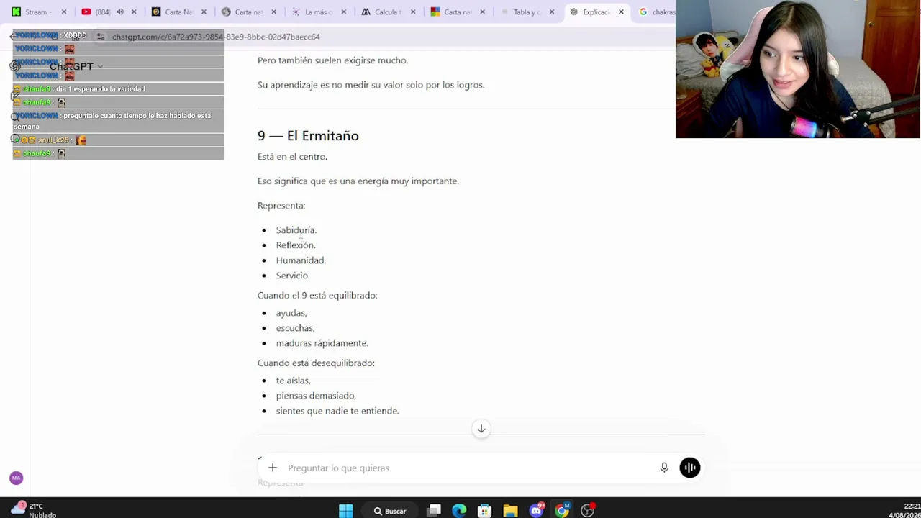This screenshot has height=518, width=921.
Task: Open the ChatGPT logo in the sidebar
Action: (x=15, y=66)
